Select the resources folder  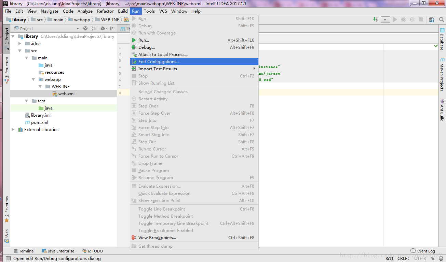tap(51, 72)
